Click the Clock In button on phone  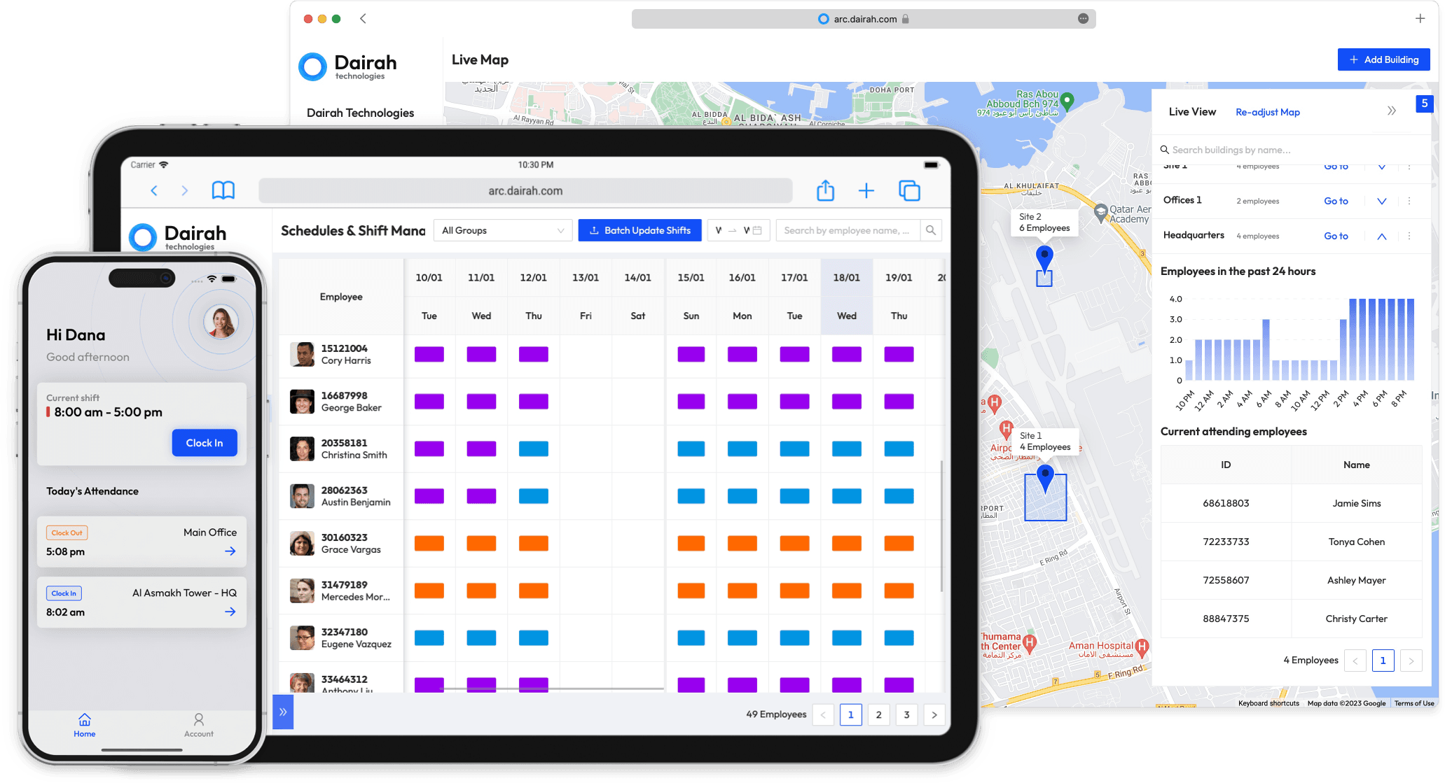[205, 443]
